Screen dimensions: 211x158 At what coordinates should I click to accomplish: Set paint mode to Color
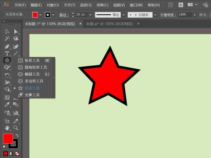coord(5,153)
